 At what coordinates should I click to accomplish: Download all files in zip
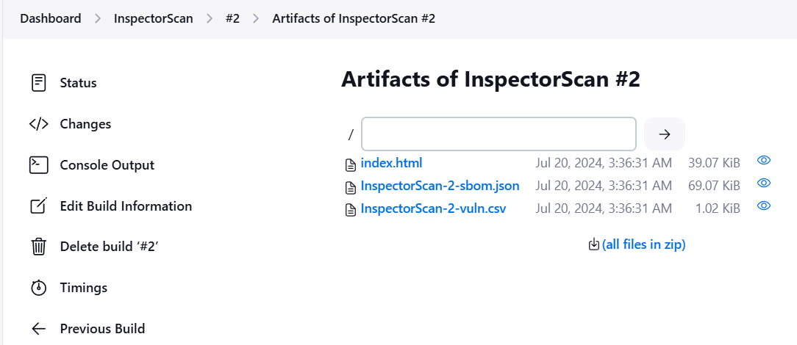(643, 244)
